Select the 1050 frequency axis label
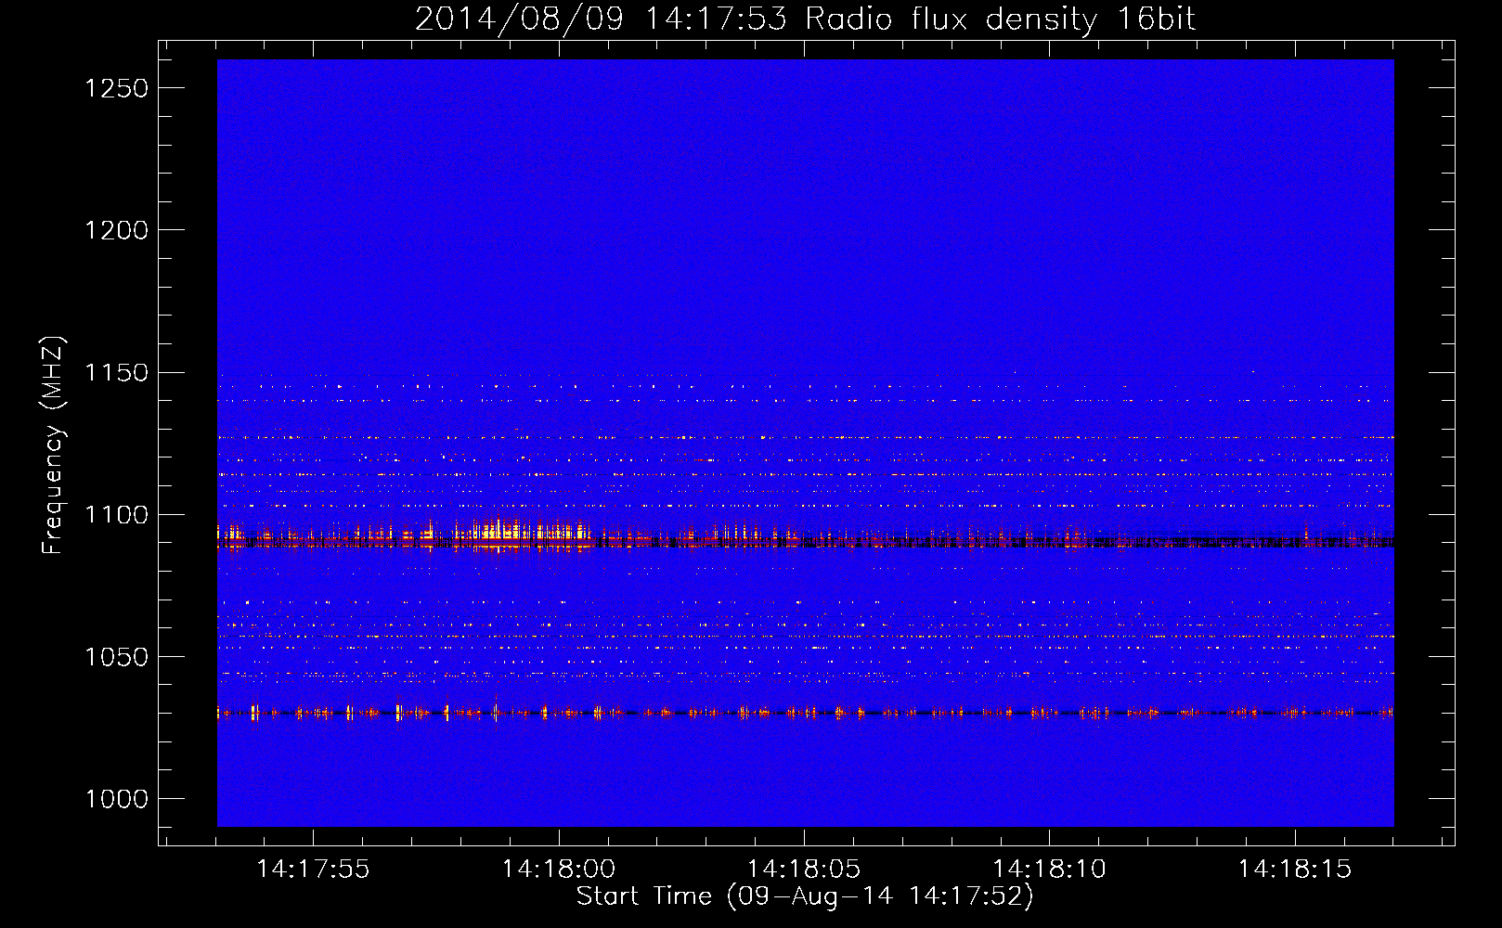Viewport: 1502px width, 928px height. point(116,657)
